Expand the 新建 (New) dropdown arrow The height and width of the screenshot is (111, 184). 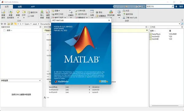tap(18, 18)
